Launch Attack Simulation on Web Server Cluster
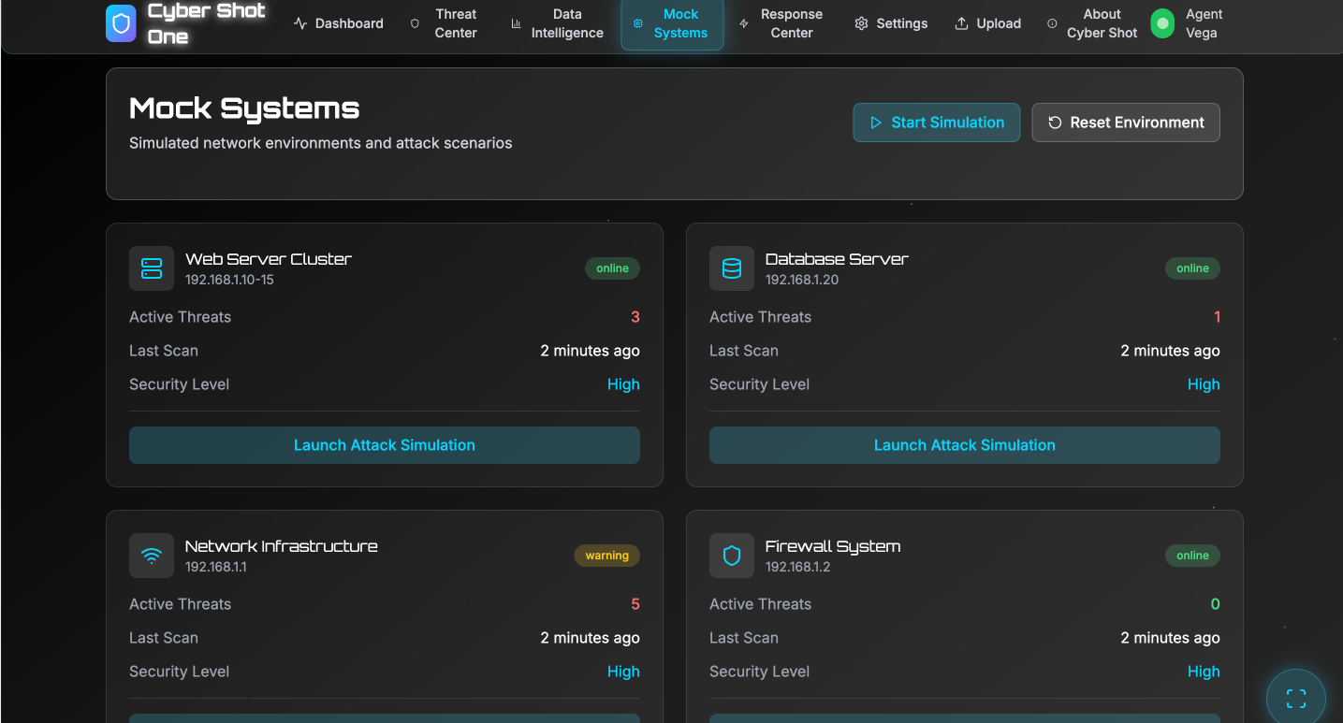1343x723 pixels. [x=385, y=445]
